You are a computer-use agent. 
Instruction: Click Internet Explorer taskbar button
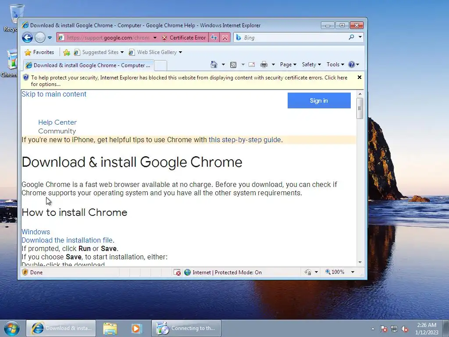[61, 328]
